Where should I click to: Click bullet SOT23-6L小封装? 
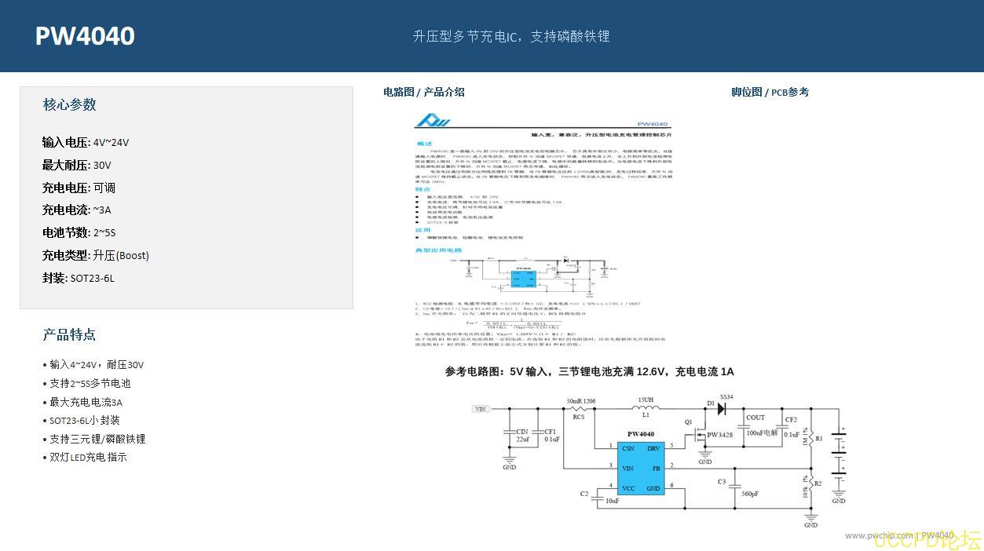82,420
